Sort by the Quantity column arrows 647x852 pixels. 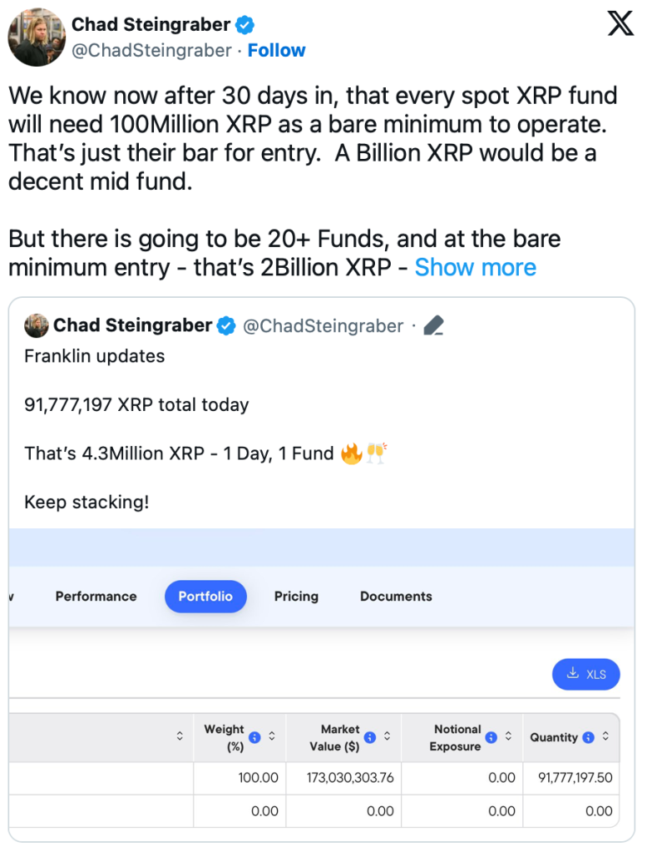pyautogui.click(x=605, y=737)
